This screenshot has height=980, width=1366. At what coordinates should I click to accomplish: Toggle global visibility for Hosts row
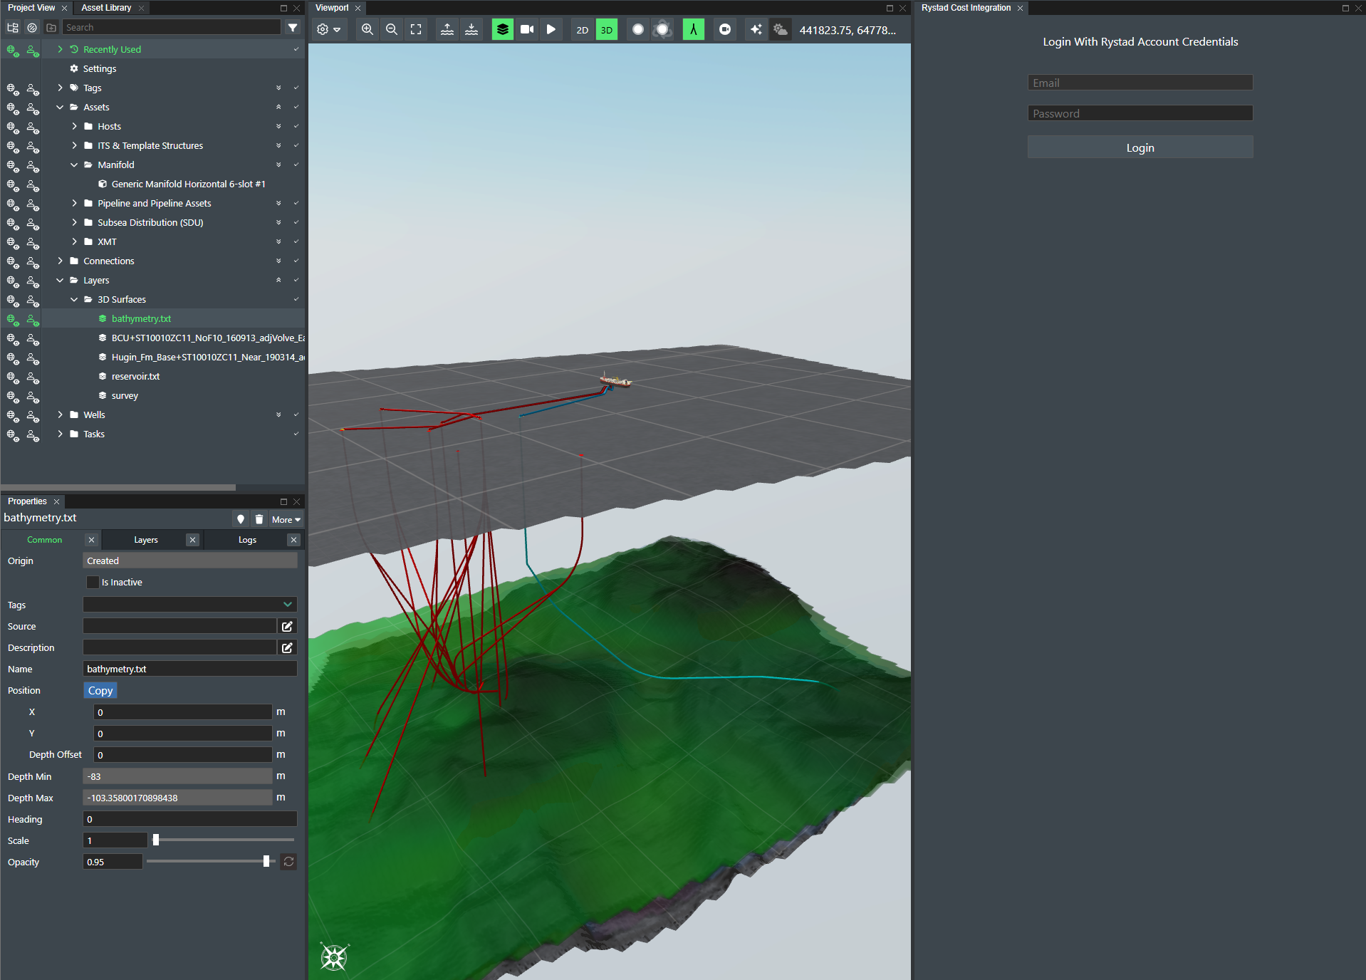(13, 127)
